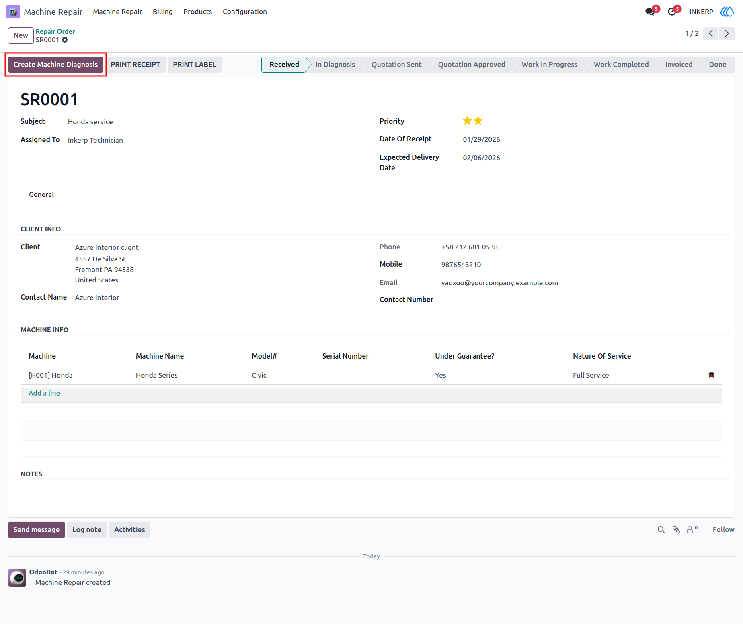Set status to Work Completed

[x=621, y=65]
